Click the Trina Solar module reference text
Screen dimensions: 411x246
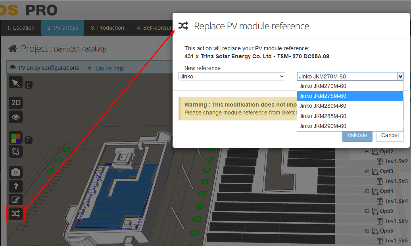coord(257,56)
